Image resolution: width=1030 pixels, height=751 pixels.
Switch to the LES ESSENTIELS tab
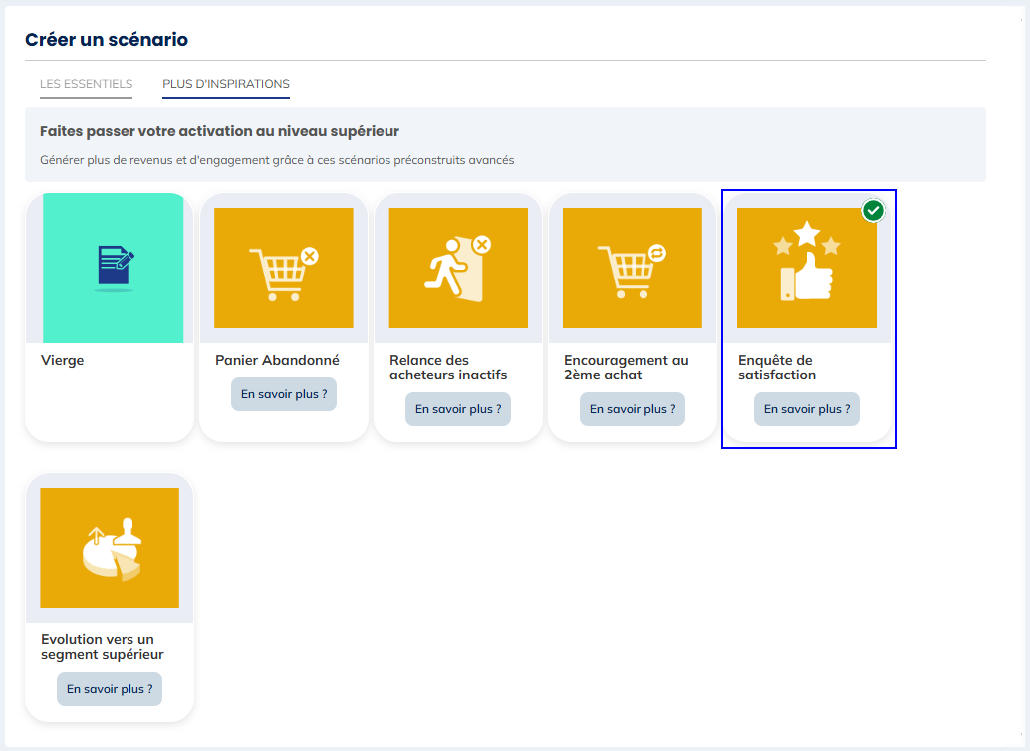(86, 84)
